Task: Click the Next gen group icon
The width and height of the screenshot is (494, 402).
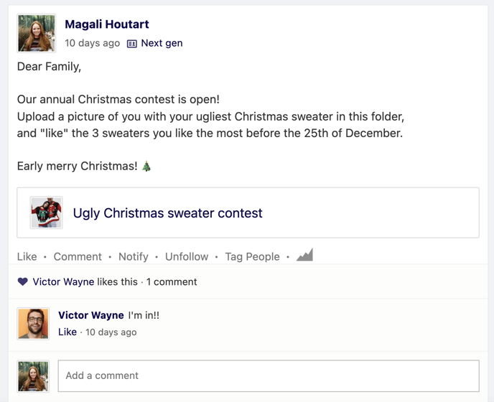Action: click(x=131, y=44)
